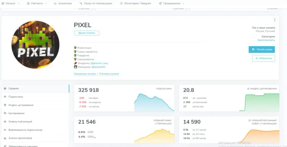Click the icon beside Индекс цитирования heading

click(x=248, y=89)
